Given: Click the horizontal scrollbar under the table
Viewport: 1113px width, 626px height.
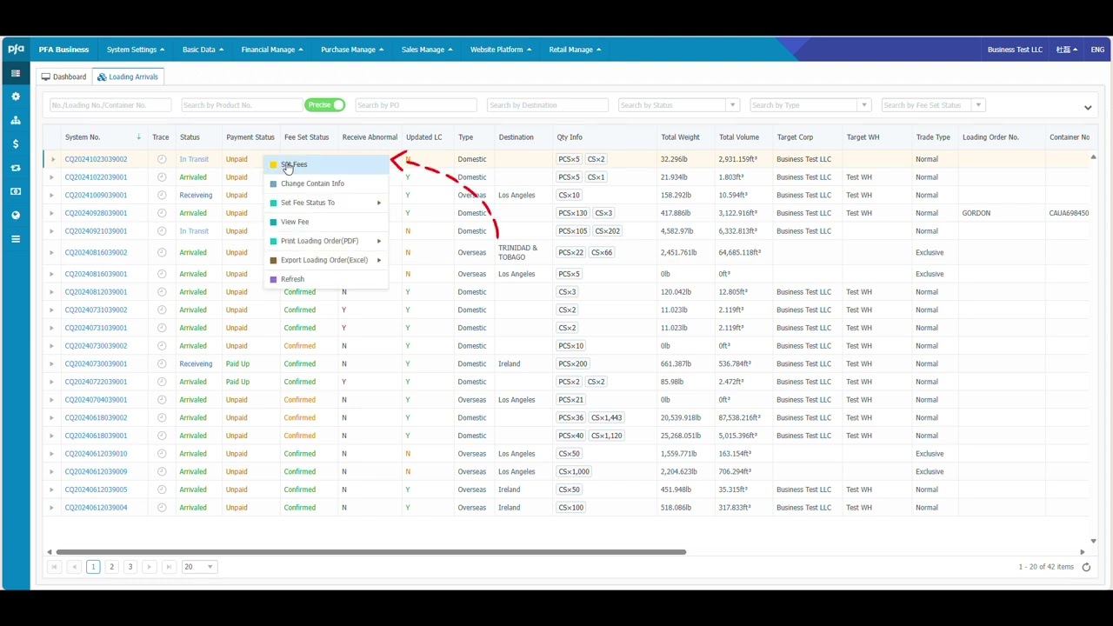Looking at the screenshot, I should pos(370,552).
